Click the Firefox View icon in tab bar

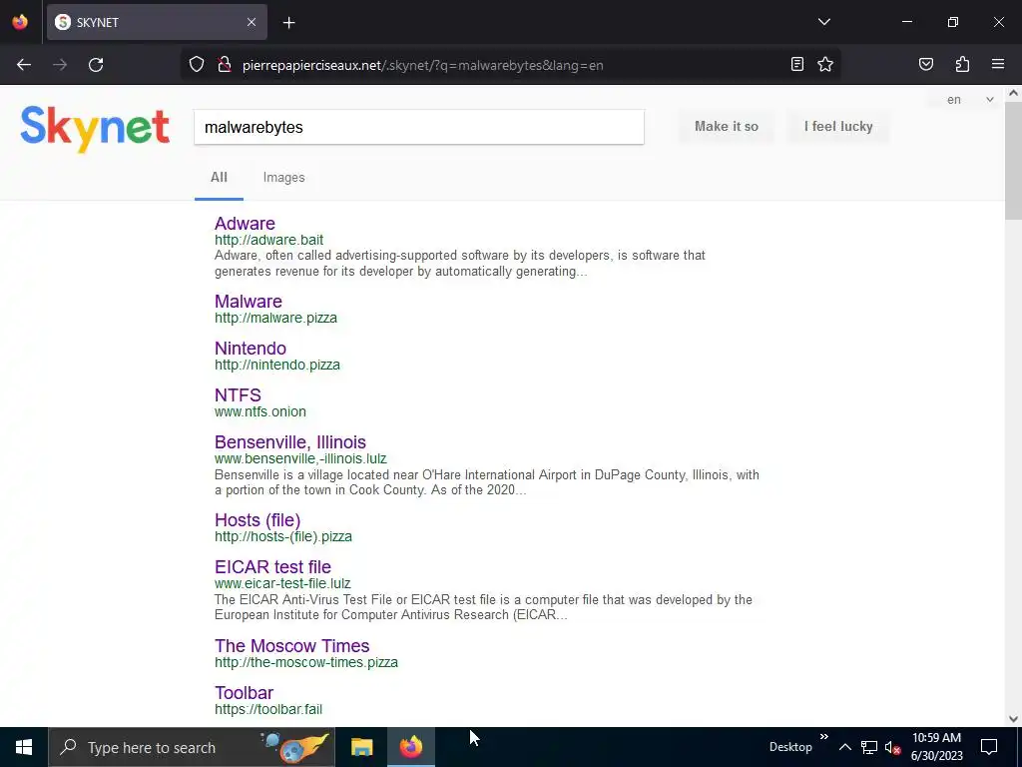point(20,22)
